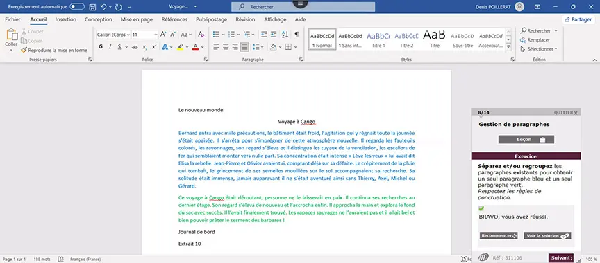Increase paragraph indent
600x263 pixels.
[x=274, y=35]
